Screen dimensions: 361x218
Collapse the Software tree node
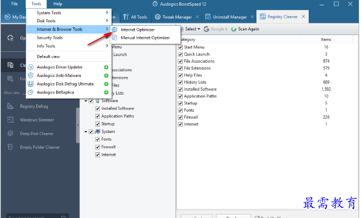click(x=86, y=101)
